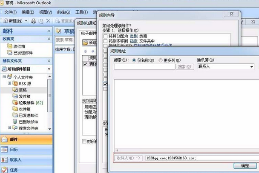Select the Outbox folder icon
Image resolution: width=259 pixels, height=173 pixels.
point(15,96)
